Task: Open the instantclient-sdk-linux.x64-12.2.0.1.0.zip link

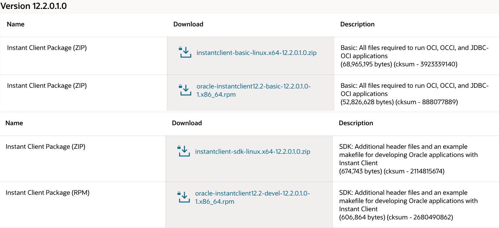Action: click(x=252, y=152)
